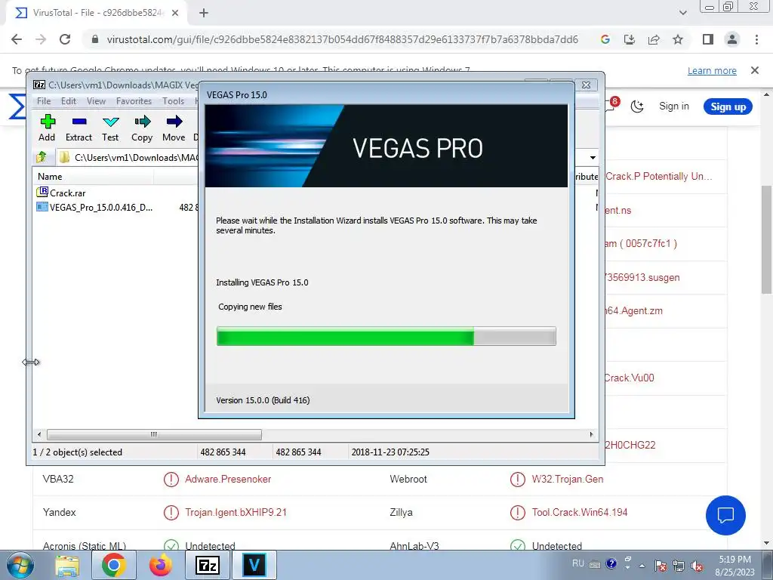Open the Chrome three-dot menu
The height and width of the screenshot is (580, 773).
(756, 39)
